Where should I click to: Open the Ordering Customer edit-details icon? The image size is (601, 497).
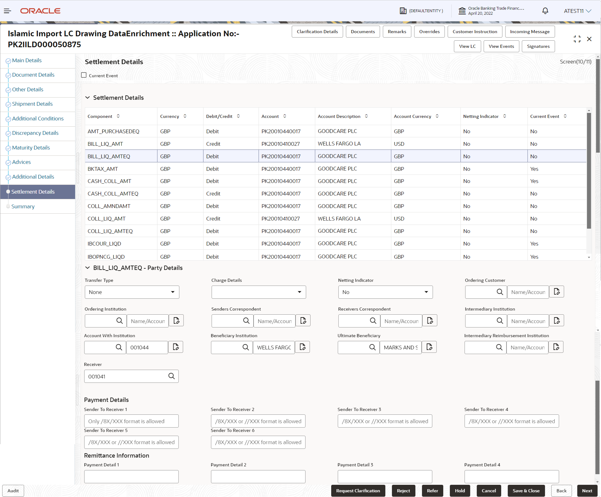[x=557, y=292]
